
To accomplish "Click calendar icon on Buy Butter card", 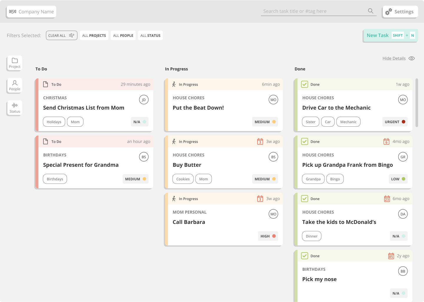I will click(x=260, y=141).
